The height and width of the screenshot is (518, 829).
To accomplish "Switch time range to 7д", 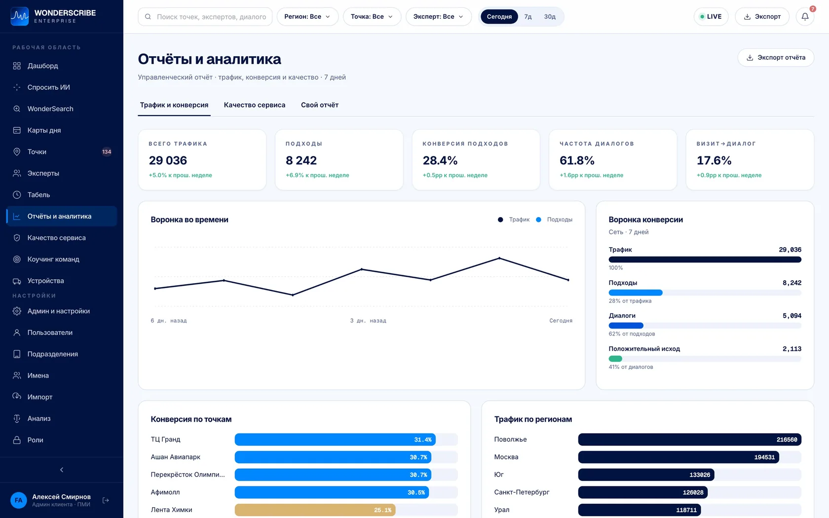I will coord(528,17).
